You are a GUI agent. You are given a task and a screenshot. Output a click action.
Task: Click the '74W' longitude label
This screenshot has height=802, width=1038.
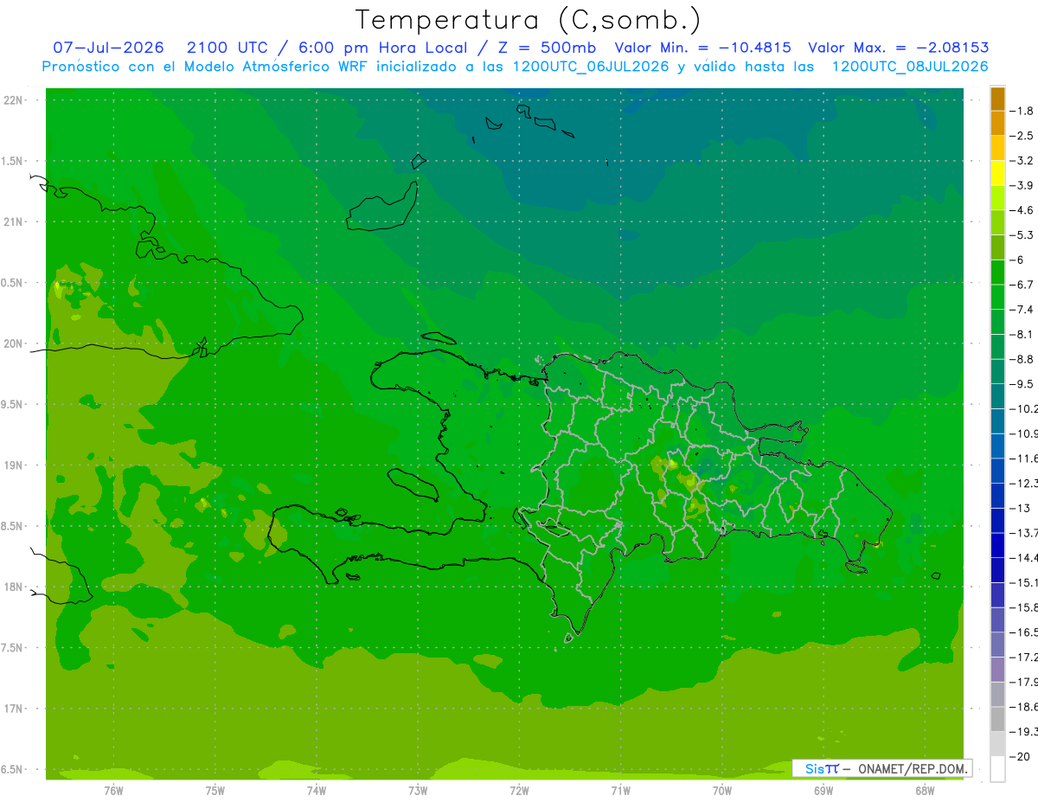(x=317, y=790)
